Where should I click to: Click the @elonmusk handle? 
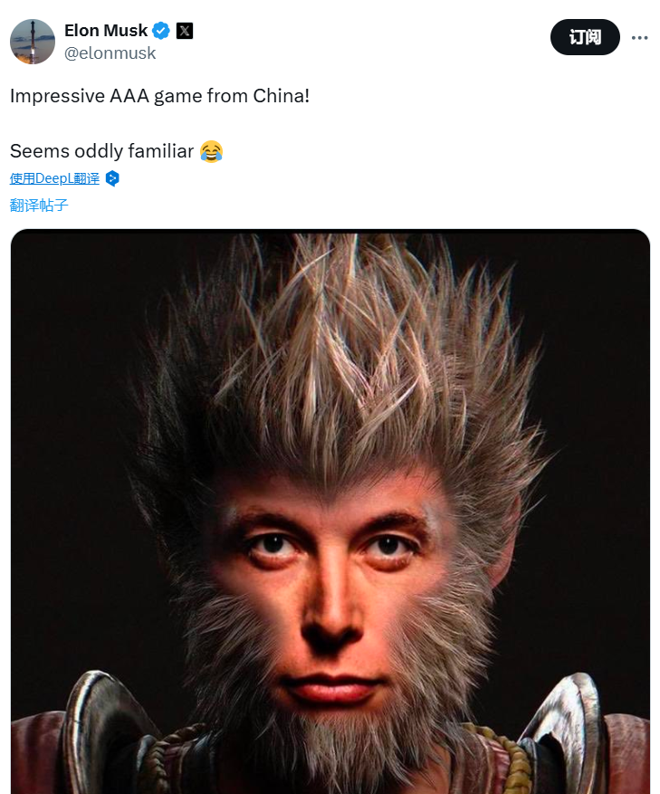tap(110, 53)
